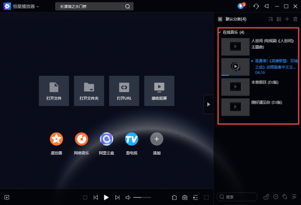The image size is (301, 205).
Task: Open the 恒星播放器 app menu dropdown
Action: coord(38,7)
